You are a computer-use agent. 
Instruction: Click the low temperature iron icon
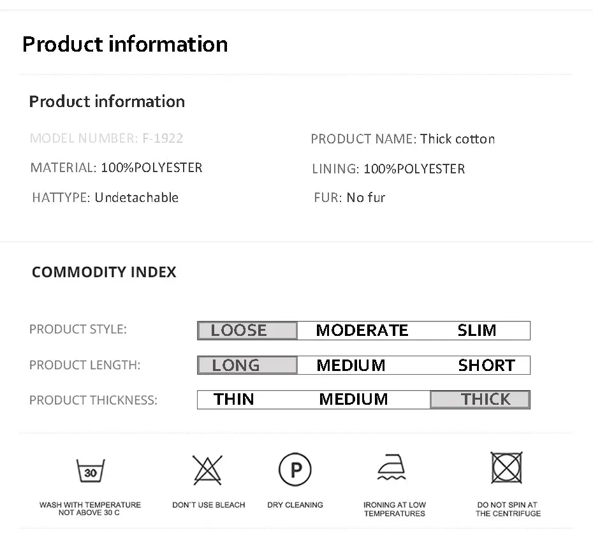(x=392, y=467)
